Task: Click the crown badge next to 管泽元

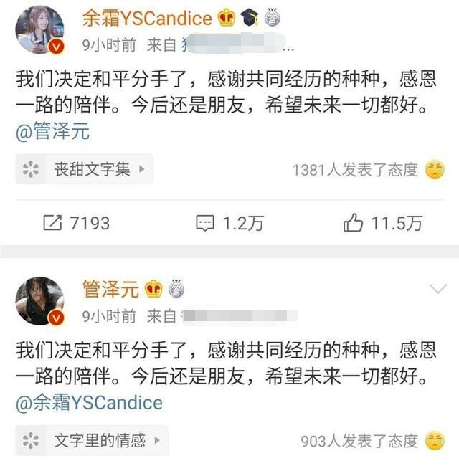Action: pyautogui.click(x=153, y=289)
